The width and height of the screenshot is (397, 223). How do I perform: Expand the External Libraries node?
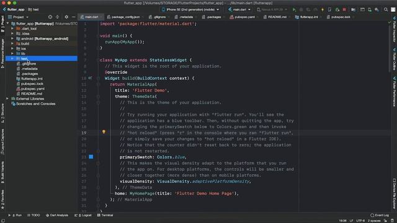pyautogui.click(x=7, y=98)
